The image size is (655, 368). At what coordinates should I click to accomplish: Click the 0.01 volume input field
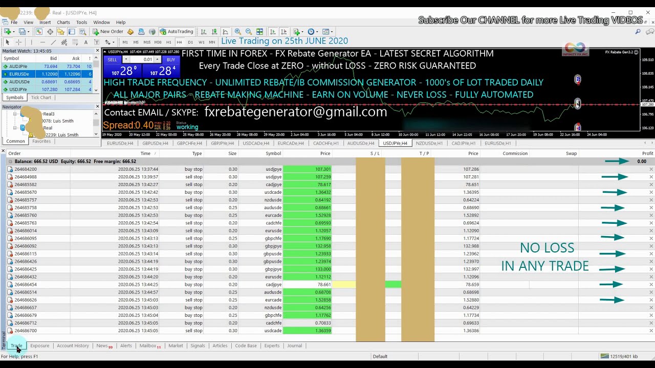pyautogui.click(x=142, y=60)
